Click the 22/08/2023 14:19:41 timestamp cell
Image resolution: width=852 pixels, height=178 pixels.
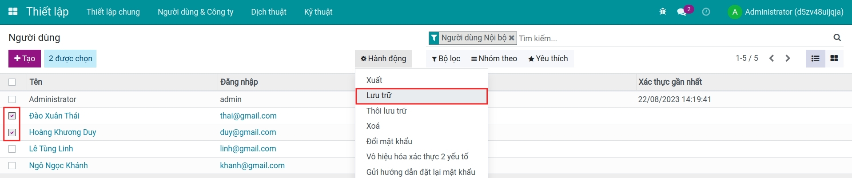click(x=674, y=99)
